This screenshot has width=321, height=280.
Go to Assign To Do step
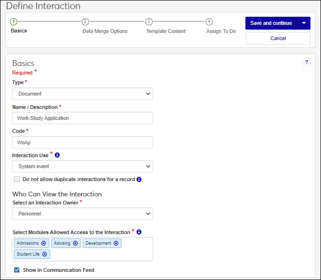209,22
